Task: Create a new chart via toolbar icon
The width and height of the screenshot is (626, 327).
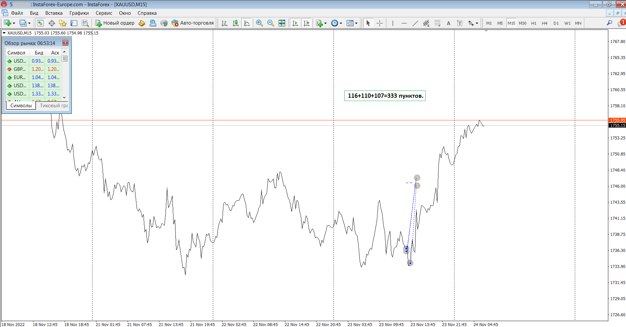Action: point(8,23)
